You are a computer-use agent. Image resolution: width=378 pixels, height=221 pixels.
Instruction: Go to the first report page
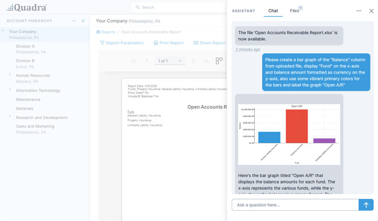click(x=133, y=61)
